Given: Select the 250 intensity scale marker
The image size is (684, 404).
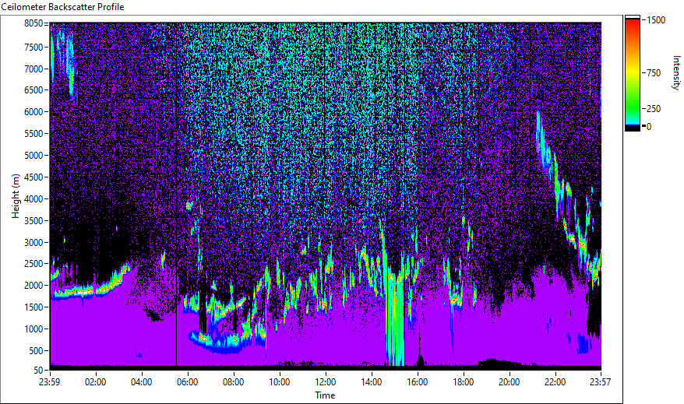Looking at the screenshot, I should [x=654, y=109].
